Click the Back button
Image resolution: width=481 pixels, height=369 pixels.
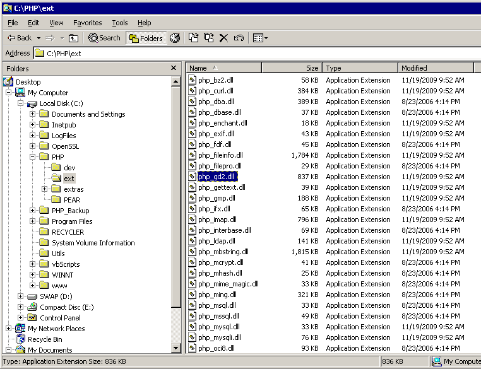20,38
